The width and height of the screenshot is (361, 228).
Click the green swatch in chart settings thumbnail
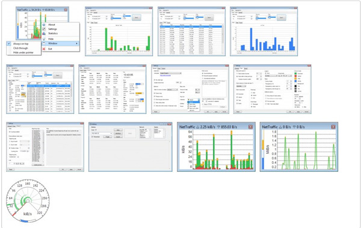pos(295,73)
